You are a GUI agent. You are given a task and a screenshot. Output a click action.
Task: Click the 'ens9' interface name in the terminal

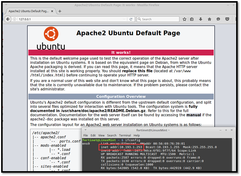pos(86,144)
